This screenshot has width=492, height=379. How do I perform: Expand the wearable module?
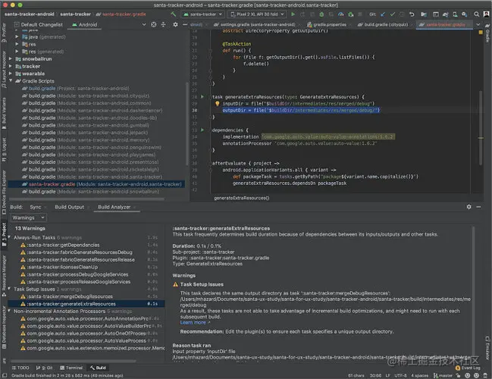[x=11, y=74]
